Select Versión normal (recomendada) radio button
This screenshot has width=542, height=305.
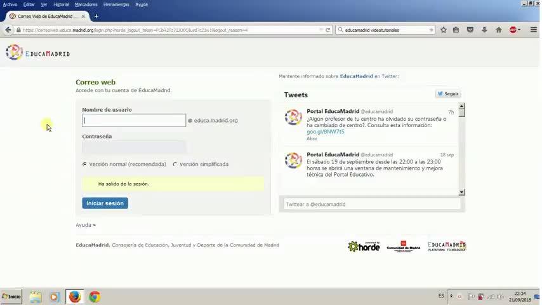click(x=84, y=164)
